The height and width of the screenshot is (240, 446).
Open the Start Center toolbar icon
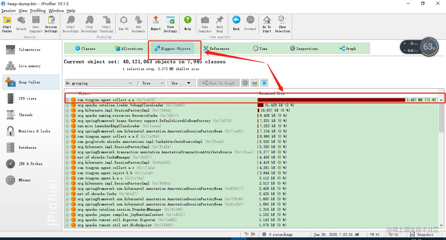coord(7,24)
